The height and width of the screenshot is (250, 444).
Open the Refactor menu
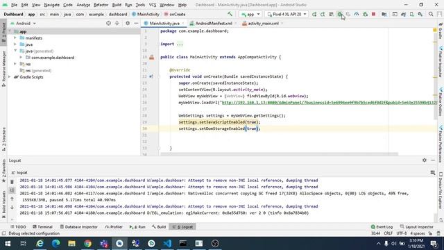(x=101, y=5)
